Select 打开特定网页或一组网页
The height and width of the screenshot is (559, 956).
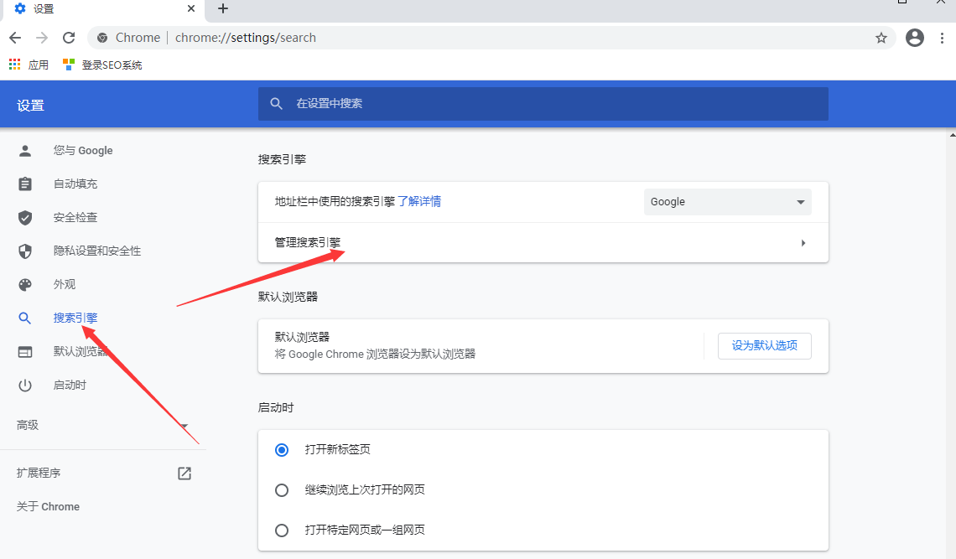[282, 530]
